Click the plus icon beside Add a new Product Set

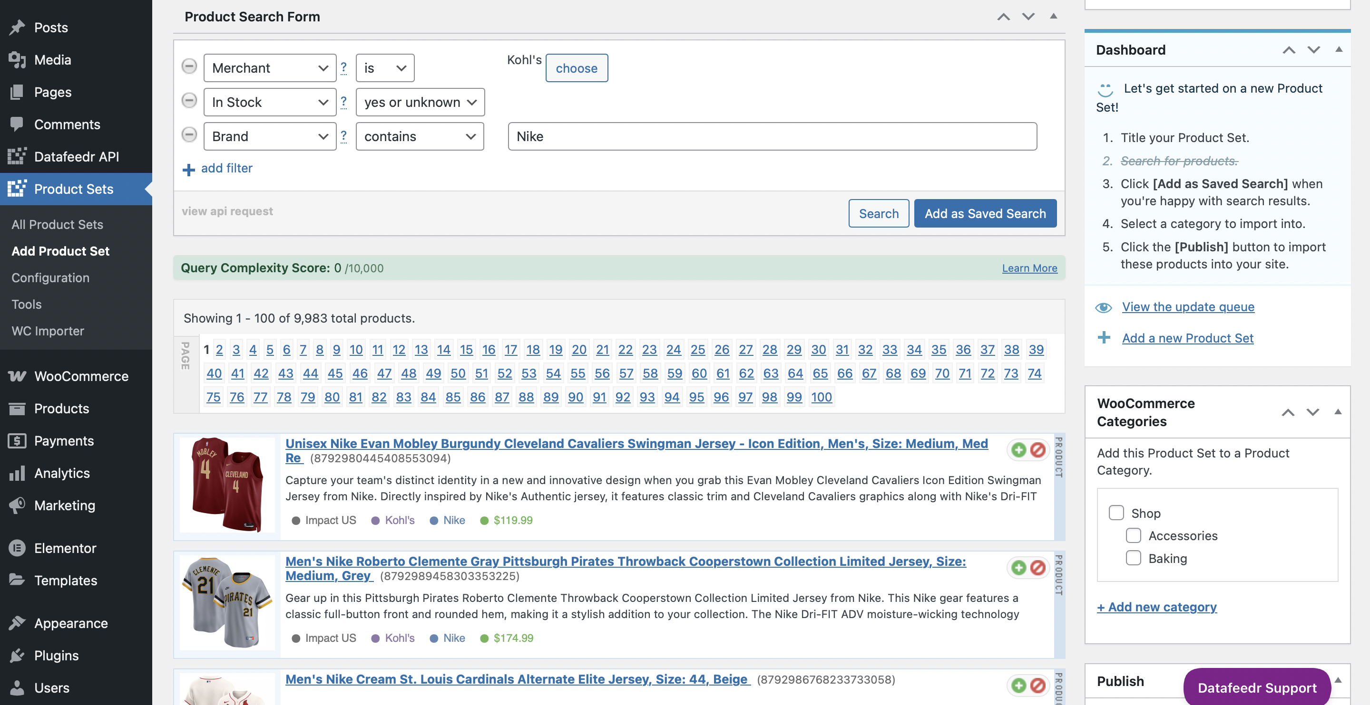[x=1104, y=337]
